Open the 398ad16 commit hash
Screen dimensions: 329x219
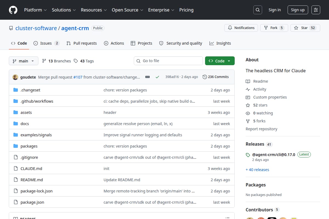[x=172, y=77]
